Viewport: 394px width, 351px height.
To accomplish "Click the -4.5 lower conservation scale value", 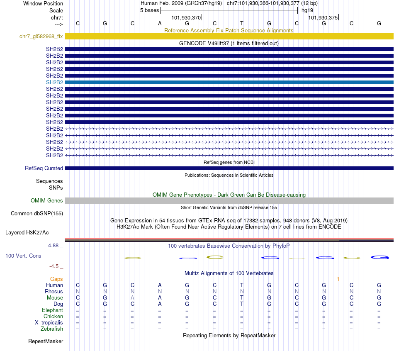I will point(54,266).
